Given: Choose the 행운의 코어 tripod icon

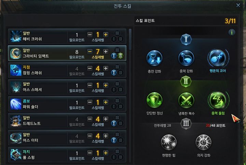Looking at the screenshot, I should pyautogui.click(x=218, y=58).
